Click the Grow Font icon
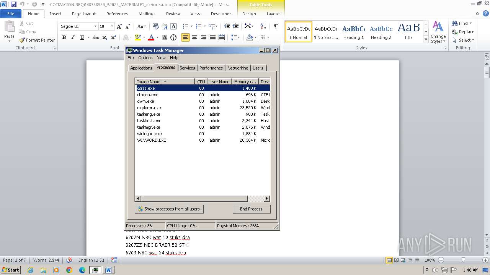The width and height of the screenshot is (490, 275). (119, 26)
